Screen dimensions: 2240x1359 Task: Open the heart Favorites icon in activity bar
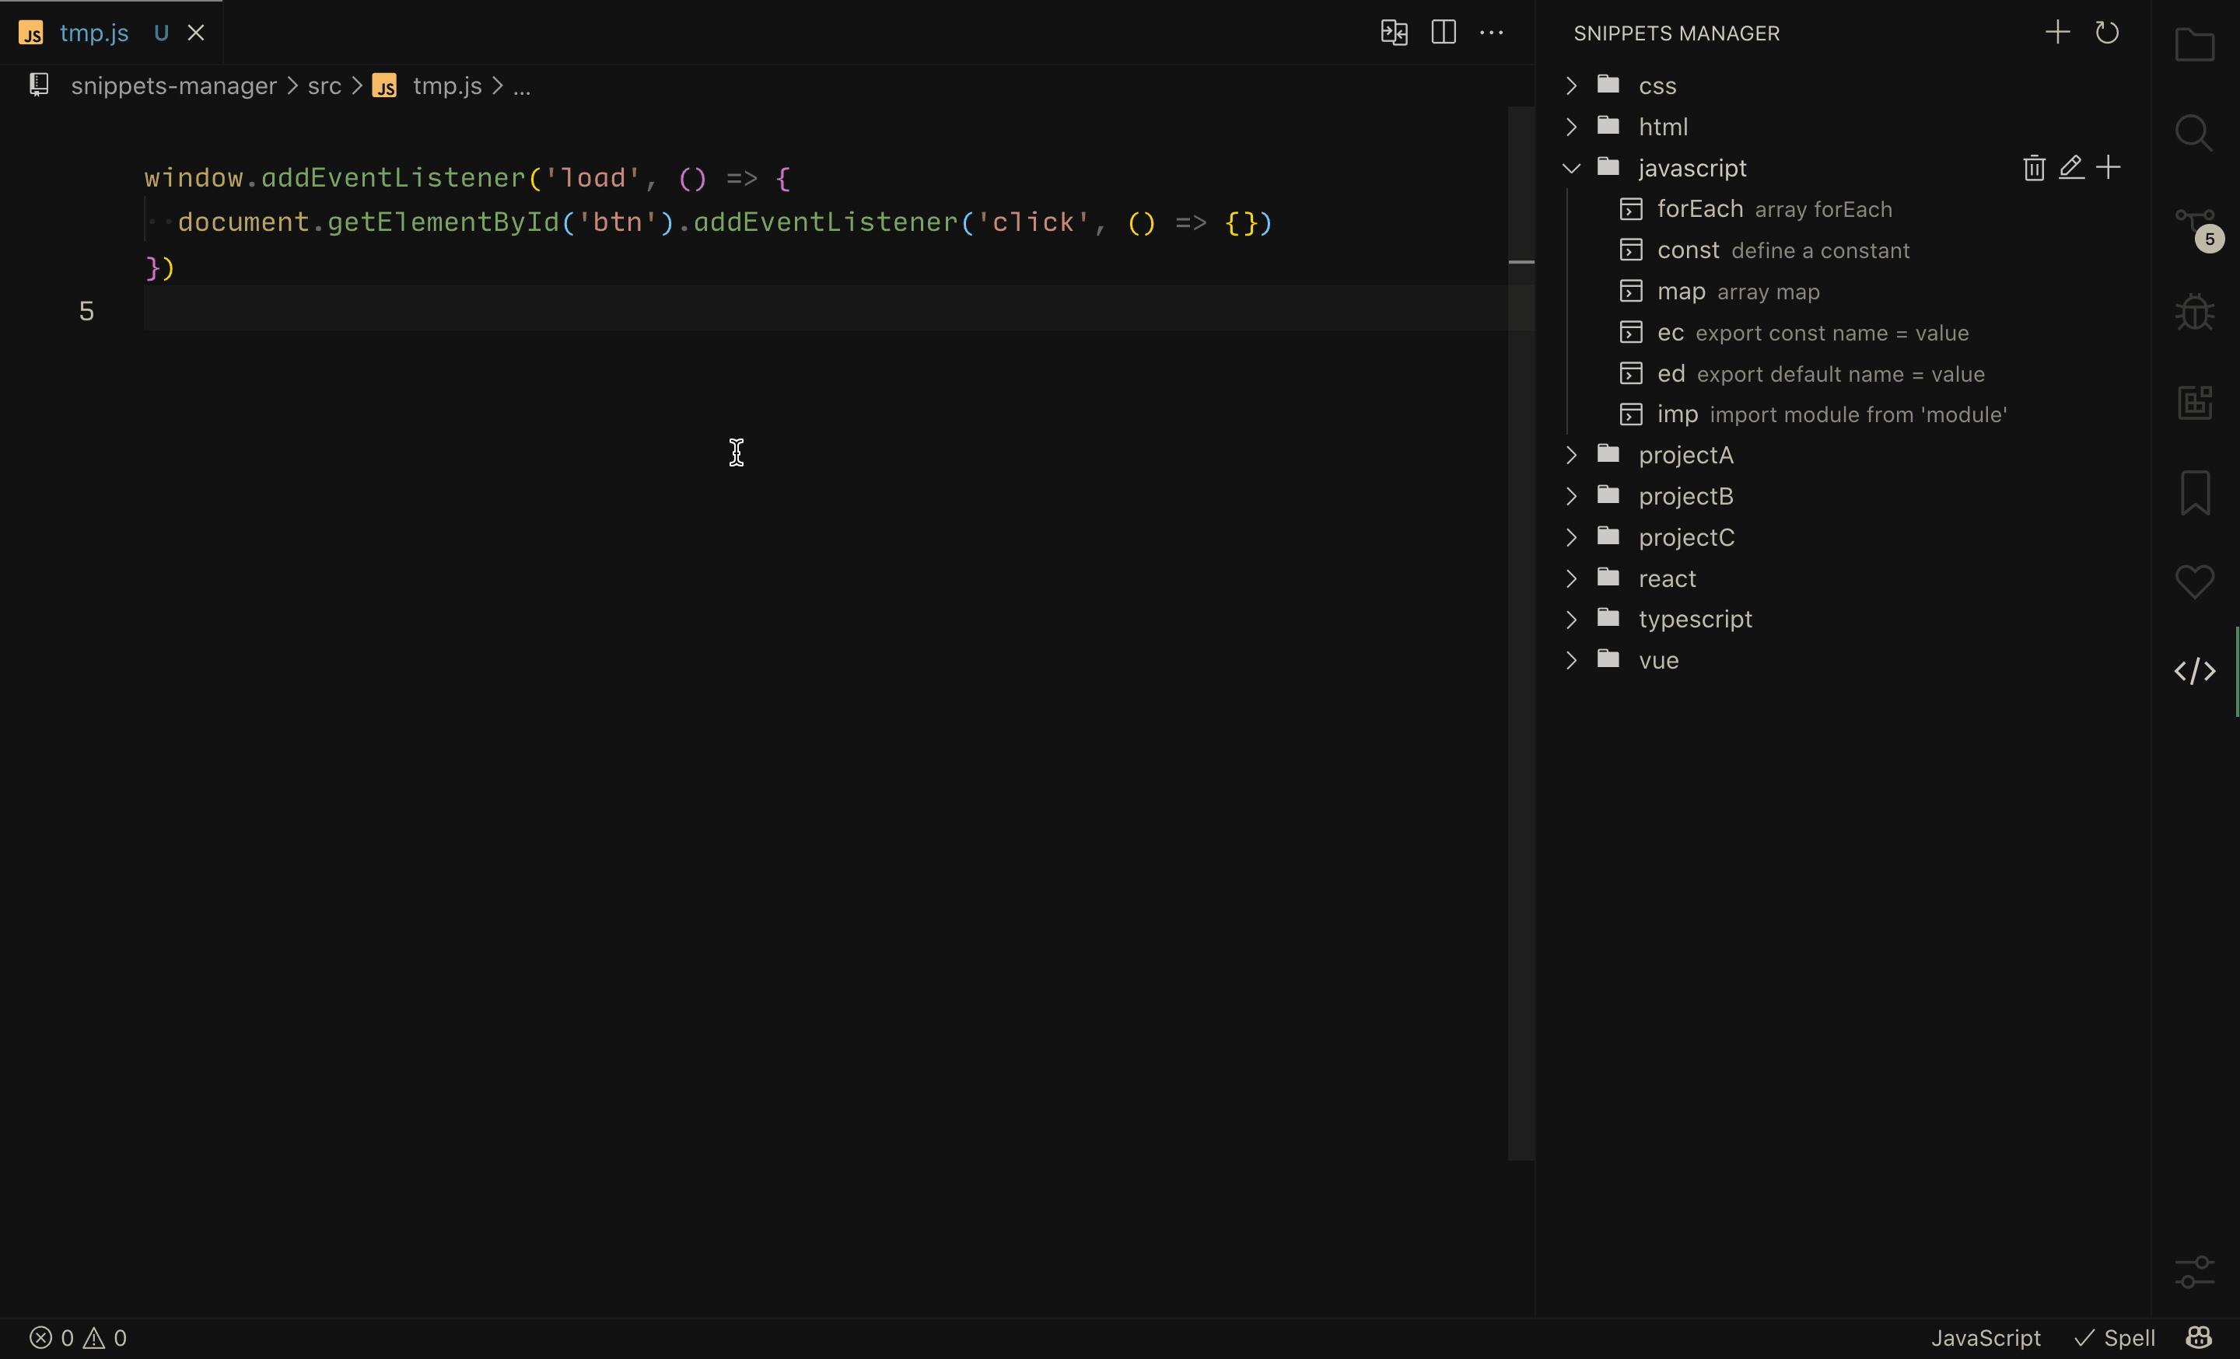tap(2195, 582)
